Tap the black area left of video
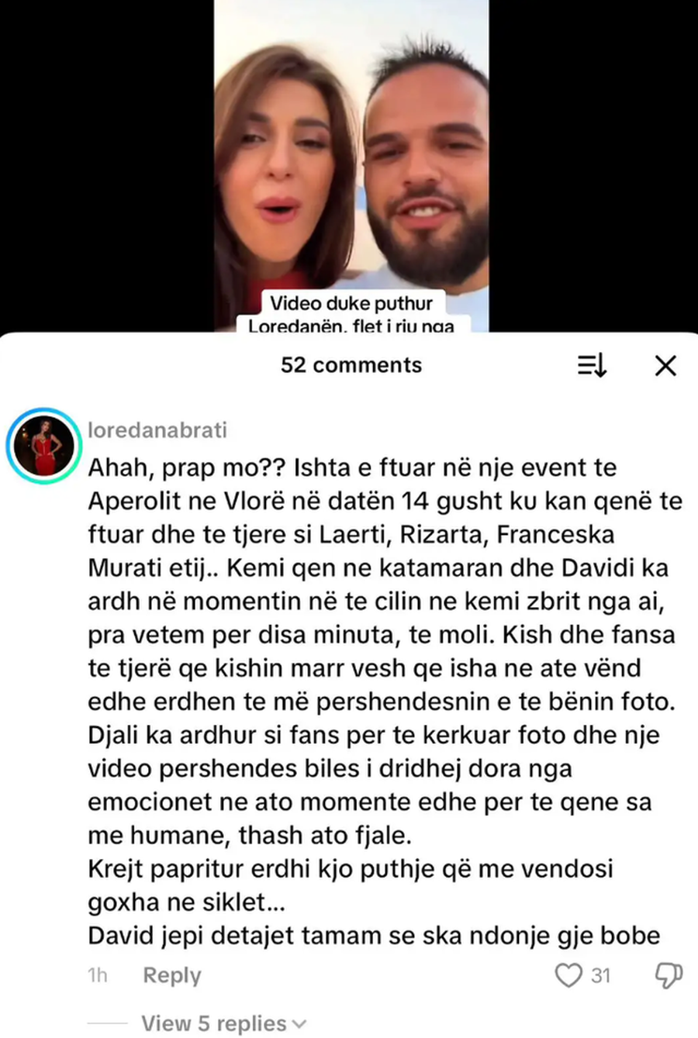 click(107, 166)
